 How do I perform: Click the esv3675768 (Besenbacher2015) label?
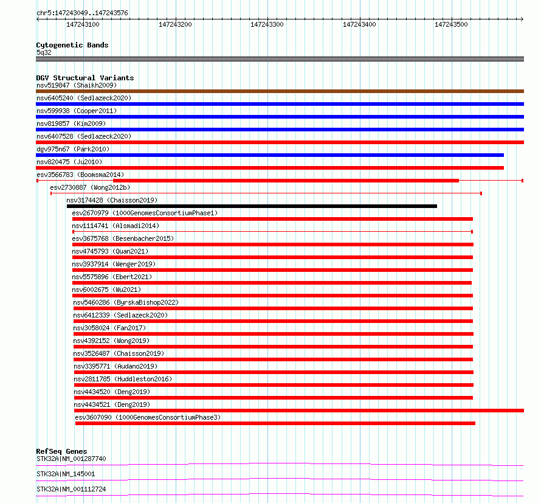click(123, 238)
